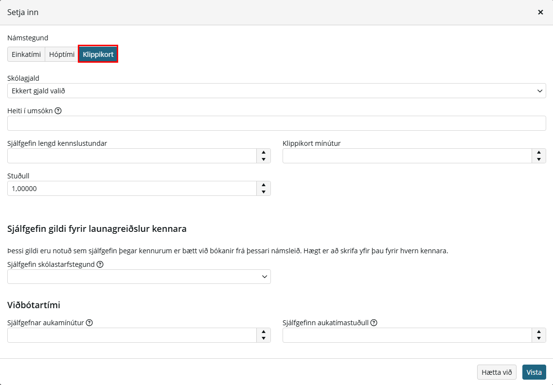Select Hóptími as Námstegund
The width and height of the screenshot is (553, 385).
62,54
